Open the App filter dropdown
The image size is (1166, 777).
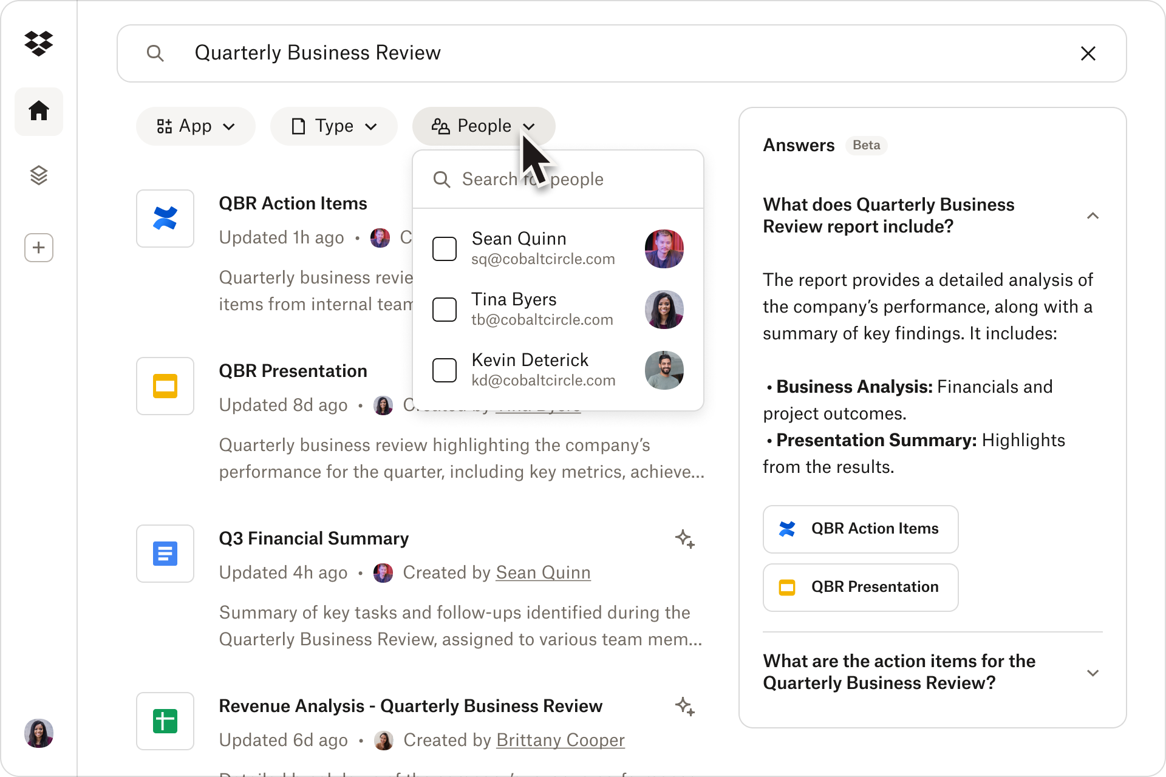(x=196, y=126)
